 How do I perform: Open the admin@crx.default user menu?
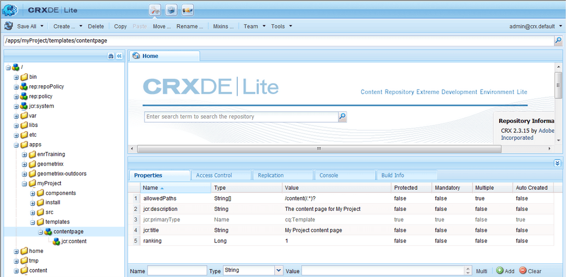tap(536, 26)
